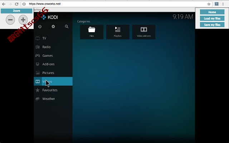Open the Games menu item
229x143 pixels.
pos(53,55)
